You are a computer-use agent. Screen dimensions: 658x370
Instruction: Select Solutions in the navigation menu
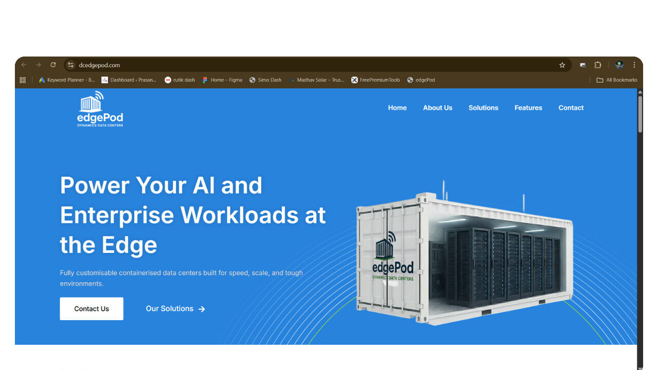(483, 108)
